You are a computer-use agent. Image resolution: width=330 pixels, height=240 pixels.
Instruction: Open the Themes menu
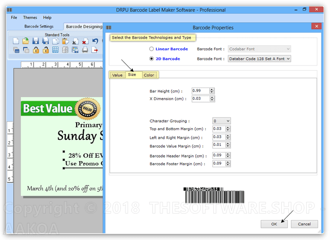[30, 18]
